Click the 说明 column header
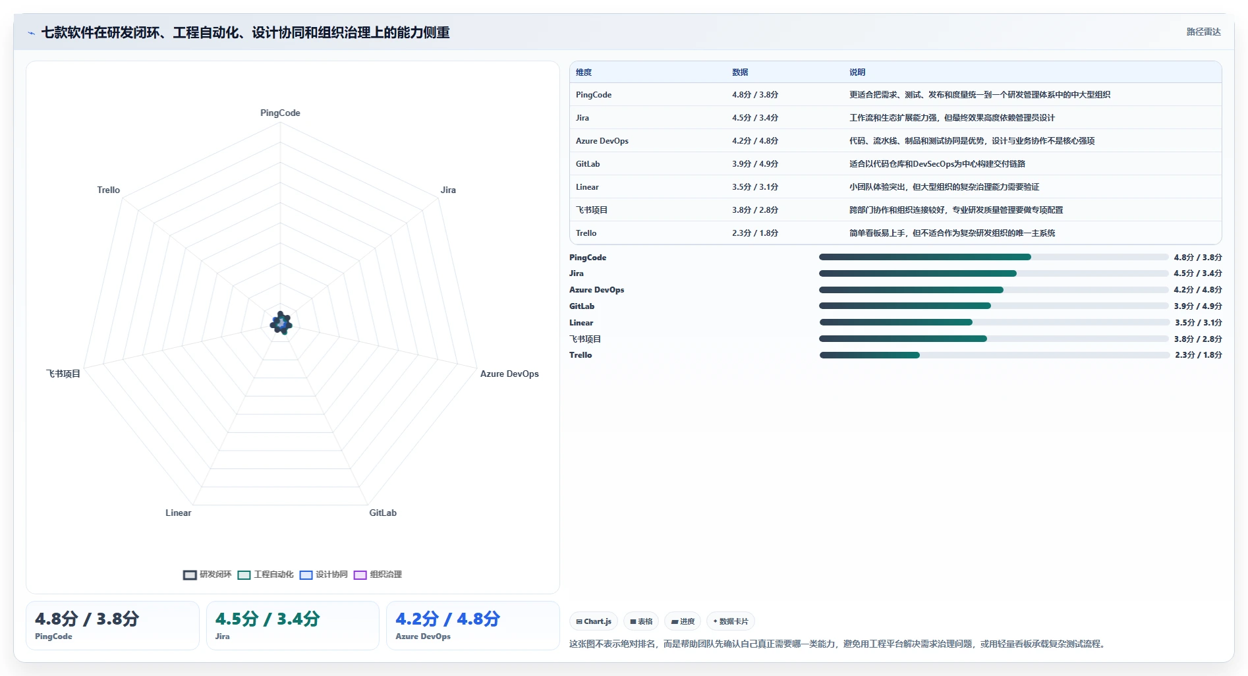Viewport: 1248px width, 676px height. coord(857,72)
